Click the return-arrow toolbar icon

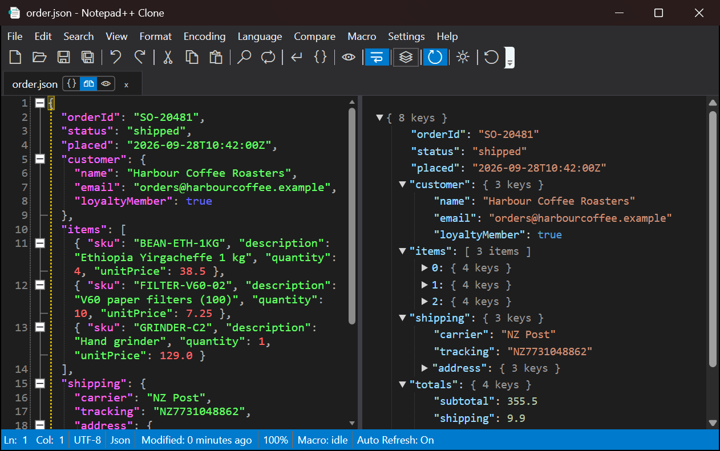(297, 57)
